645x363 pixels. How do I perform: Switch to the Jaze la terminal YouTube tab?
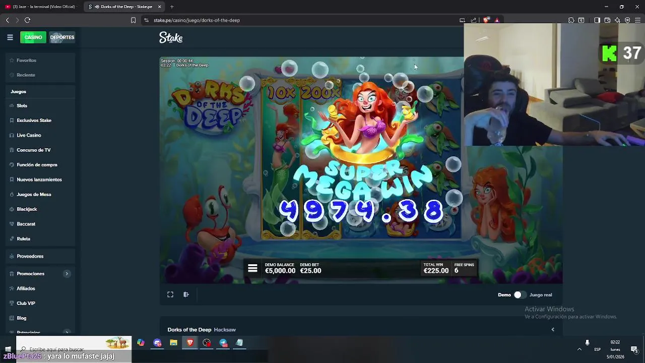click(41, 7)
